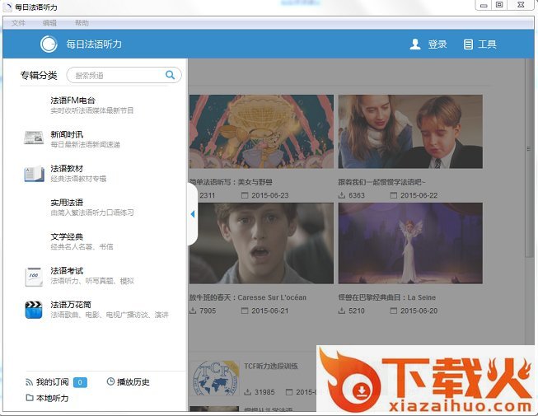Click the search magnifier icon
This screenshot has height=416, width=538.
(x=171, y=75)
